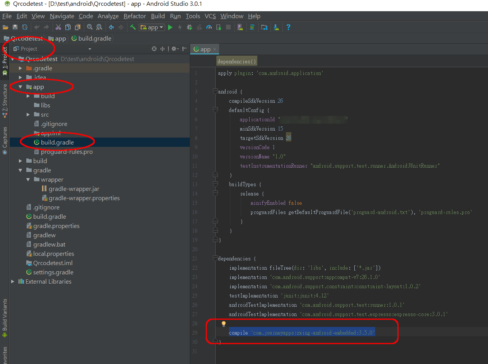
Task: Click the compile zxing dependency line
Action: [x=302, y=333]
